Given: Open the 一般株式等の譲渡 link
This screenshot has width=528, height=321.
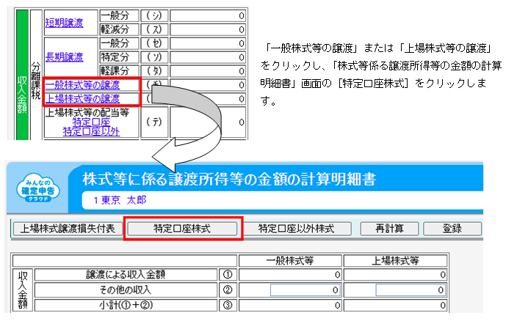Looking at the screenshot, I should coord(82,85).
